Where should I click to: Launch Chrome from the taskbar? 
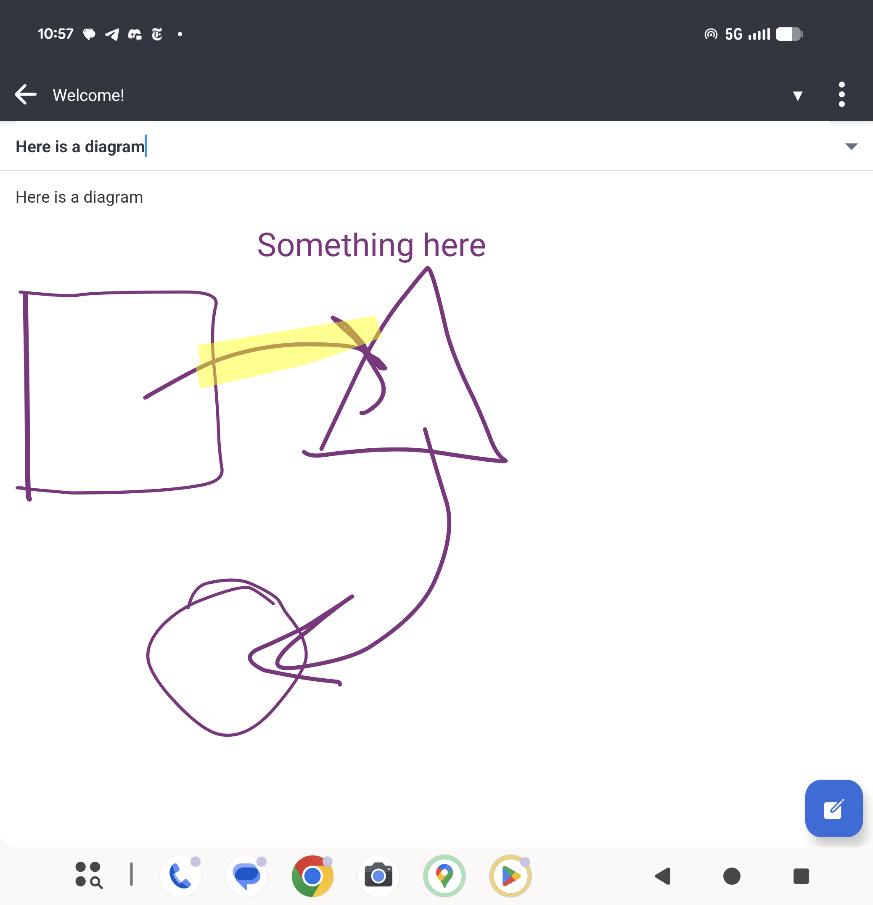pos(312,876)
